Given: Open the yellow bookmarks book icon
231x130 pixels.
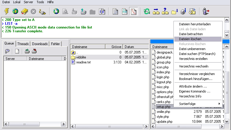Looking at the screenshot, I should [x=25, y=11].
